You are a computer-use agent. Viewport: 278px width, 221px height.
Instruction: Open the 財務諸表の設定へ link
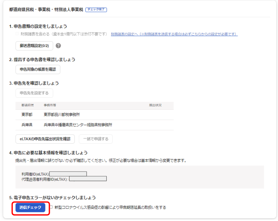click(174, 34)
